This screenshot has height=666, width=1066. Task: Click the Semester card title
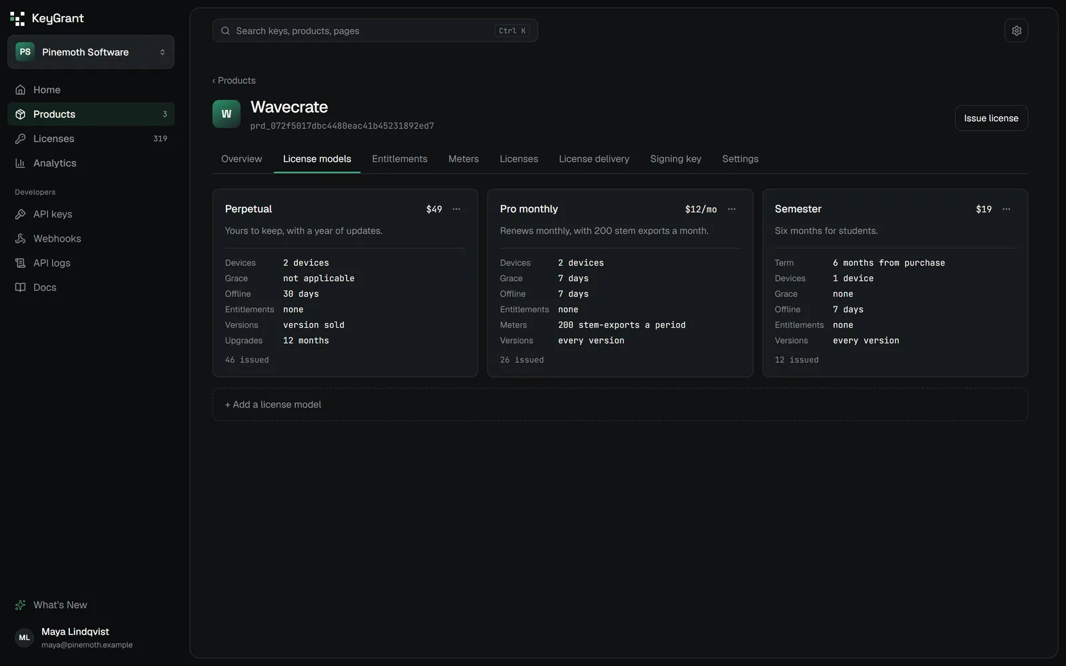pos(798,209)
